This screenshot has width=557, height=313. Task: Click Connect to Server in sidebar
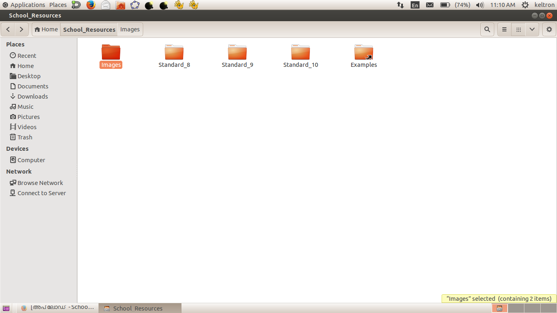point(42,193)
